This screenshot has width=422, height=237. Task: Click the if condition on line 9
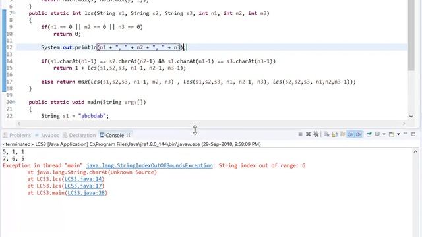click(92, 27)
